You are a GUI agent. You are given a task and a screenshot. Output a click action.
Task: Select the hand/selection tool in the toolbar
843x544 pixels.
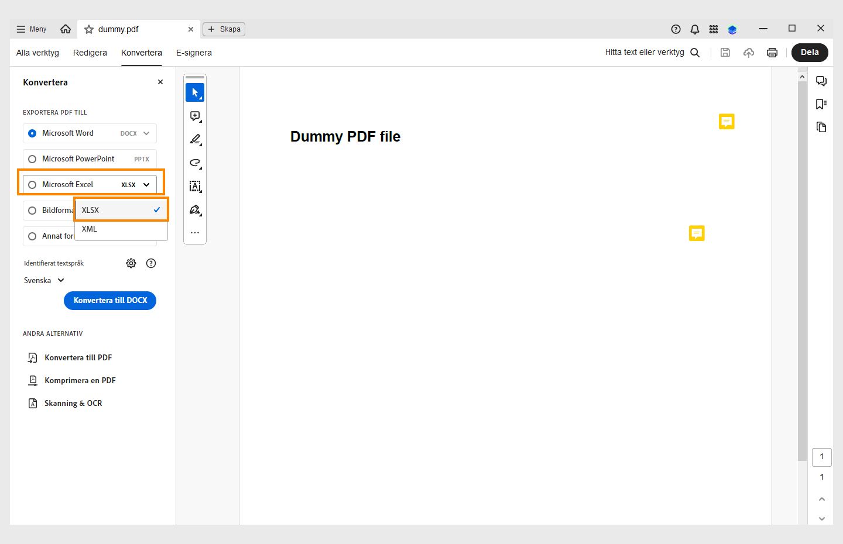pos(195,92)
